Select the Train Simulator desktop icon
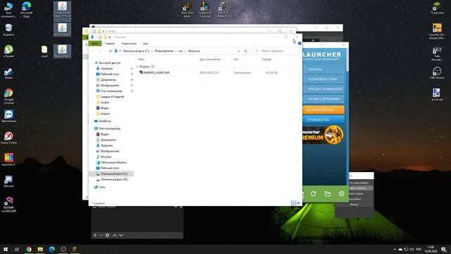 (437, 54)
